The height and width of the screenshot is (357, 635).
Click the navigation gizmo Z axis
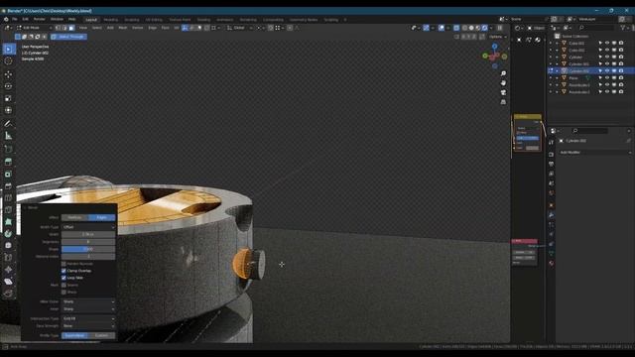[x=494, y=47]
